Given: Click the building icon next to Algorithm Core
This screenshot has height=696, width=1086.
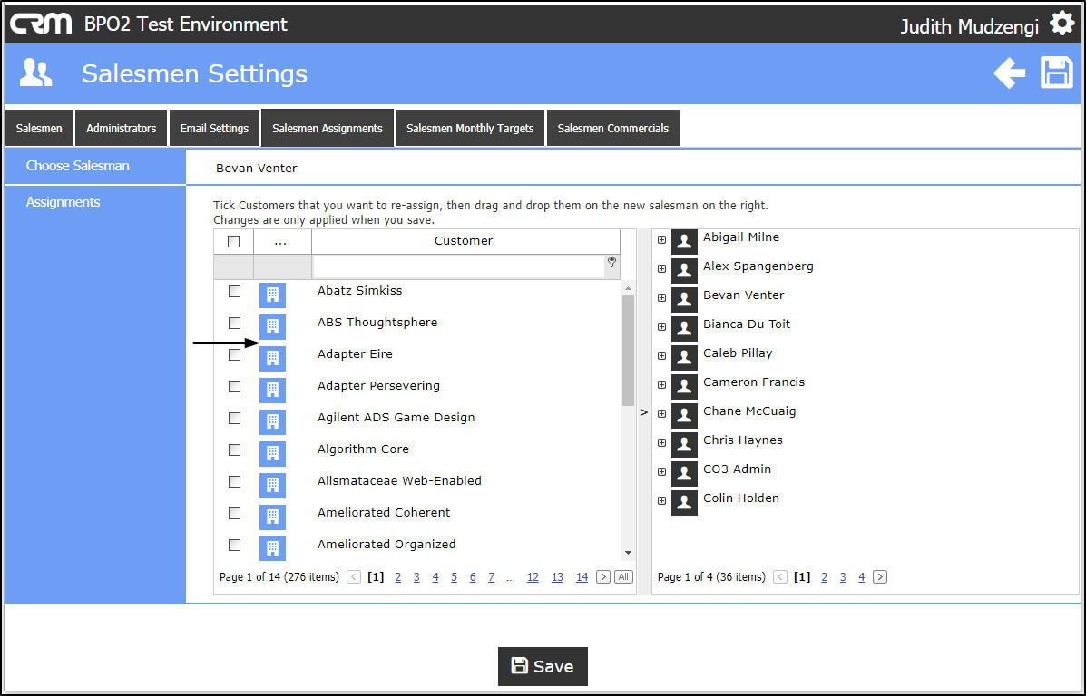Looking at the screenshot, I should tap(272, 453).
